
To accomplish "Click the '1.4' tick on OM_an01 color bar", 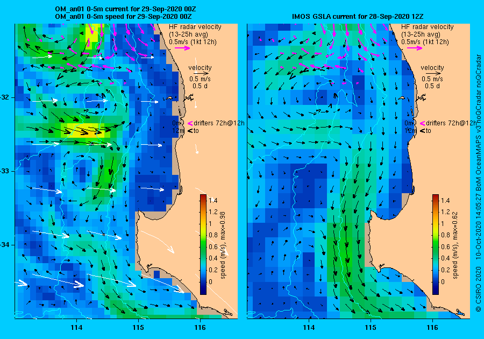I will [x=213, y=201].
